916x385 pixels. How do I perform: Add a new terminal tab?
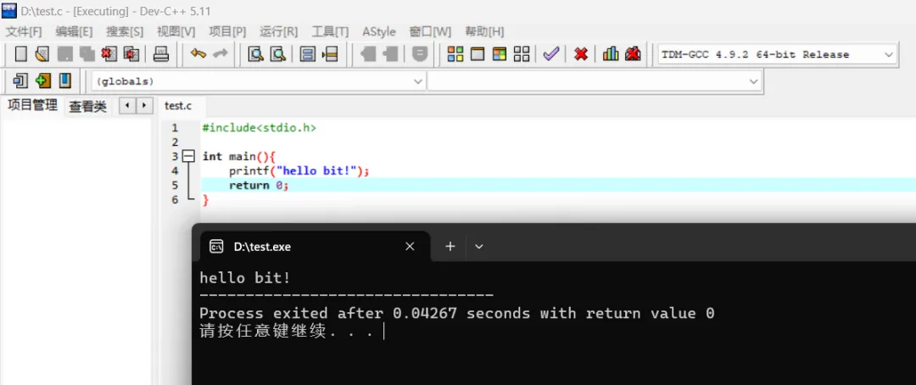coord(450,247)
